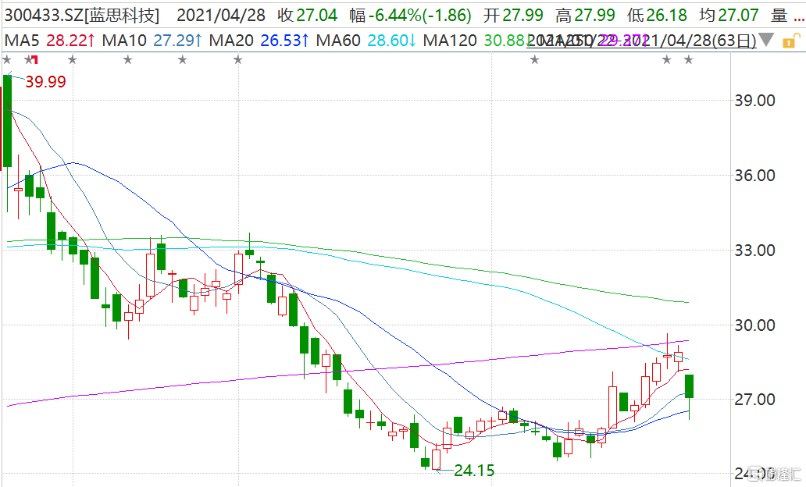Select the MA20 26.53 indicator label
The width and height of the screenshot is (806, 487).
[x=259, y=40]
